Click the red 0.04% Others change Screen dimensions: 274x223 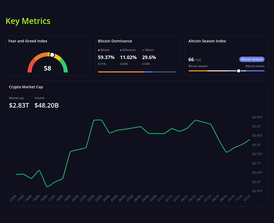(146, 64)
